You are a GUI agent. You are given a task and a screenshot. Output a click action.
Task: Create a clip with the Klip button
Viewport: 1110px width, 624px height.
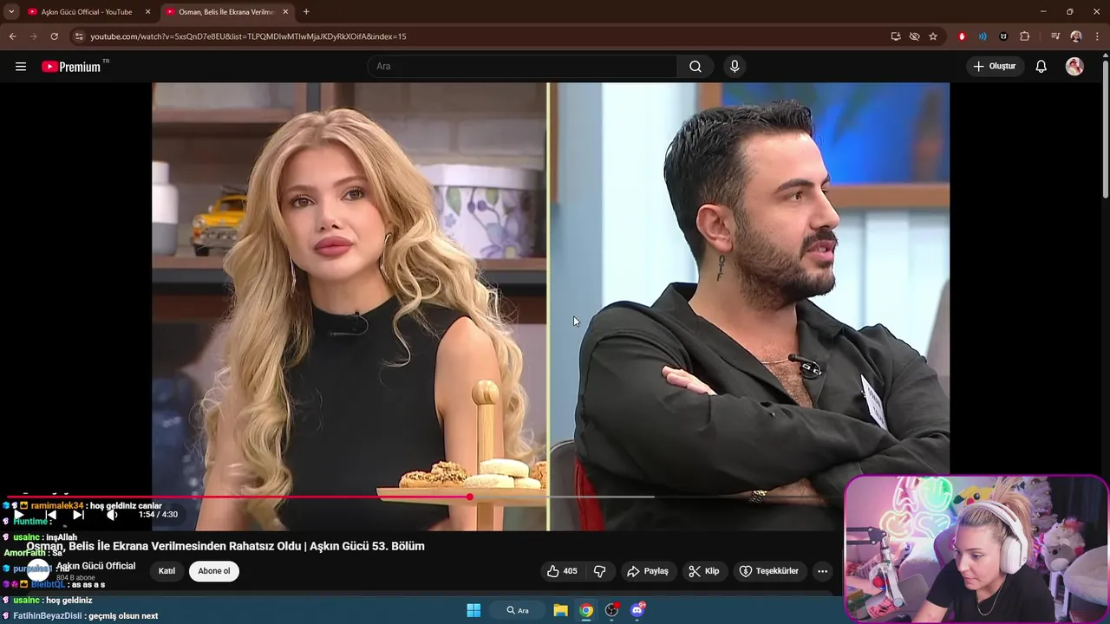704,571
